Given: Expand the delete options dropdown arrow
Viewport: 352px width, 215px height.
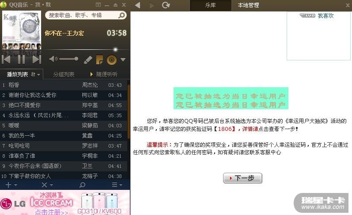Looking at the screenshot, I should click(51, 185).
